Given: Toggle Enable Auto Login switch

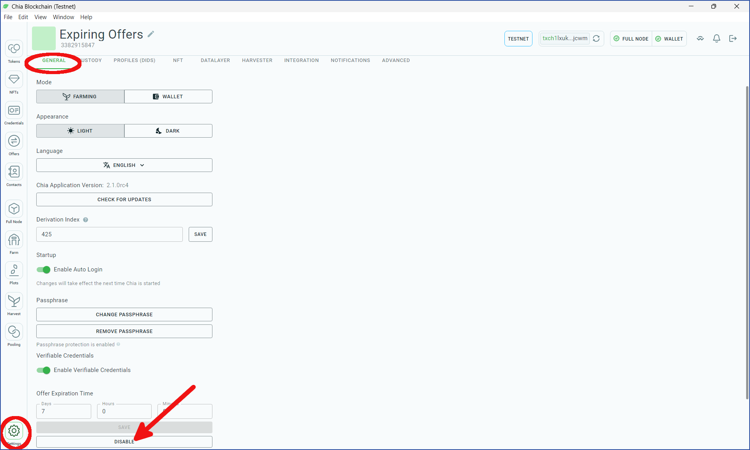Looking at the screenshot, I should [x=43, y=269].
